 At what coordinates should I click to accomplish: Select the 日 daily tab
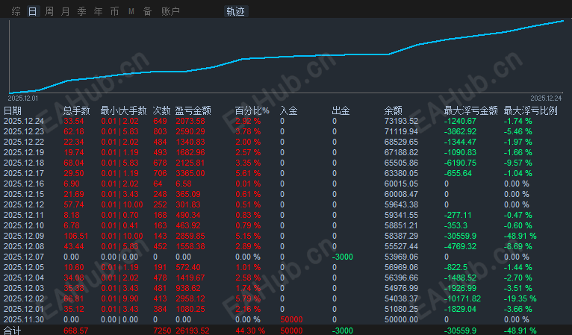click(32, 11)
